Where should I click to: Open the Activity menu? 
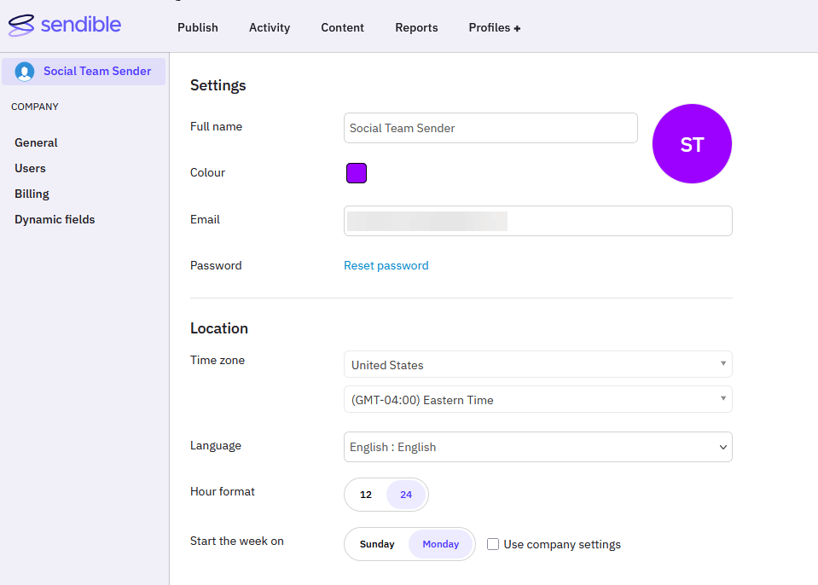click(x=270, y=27)
